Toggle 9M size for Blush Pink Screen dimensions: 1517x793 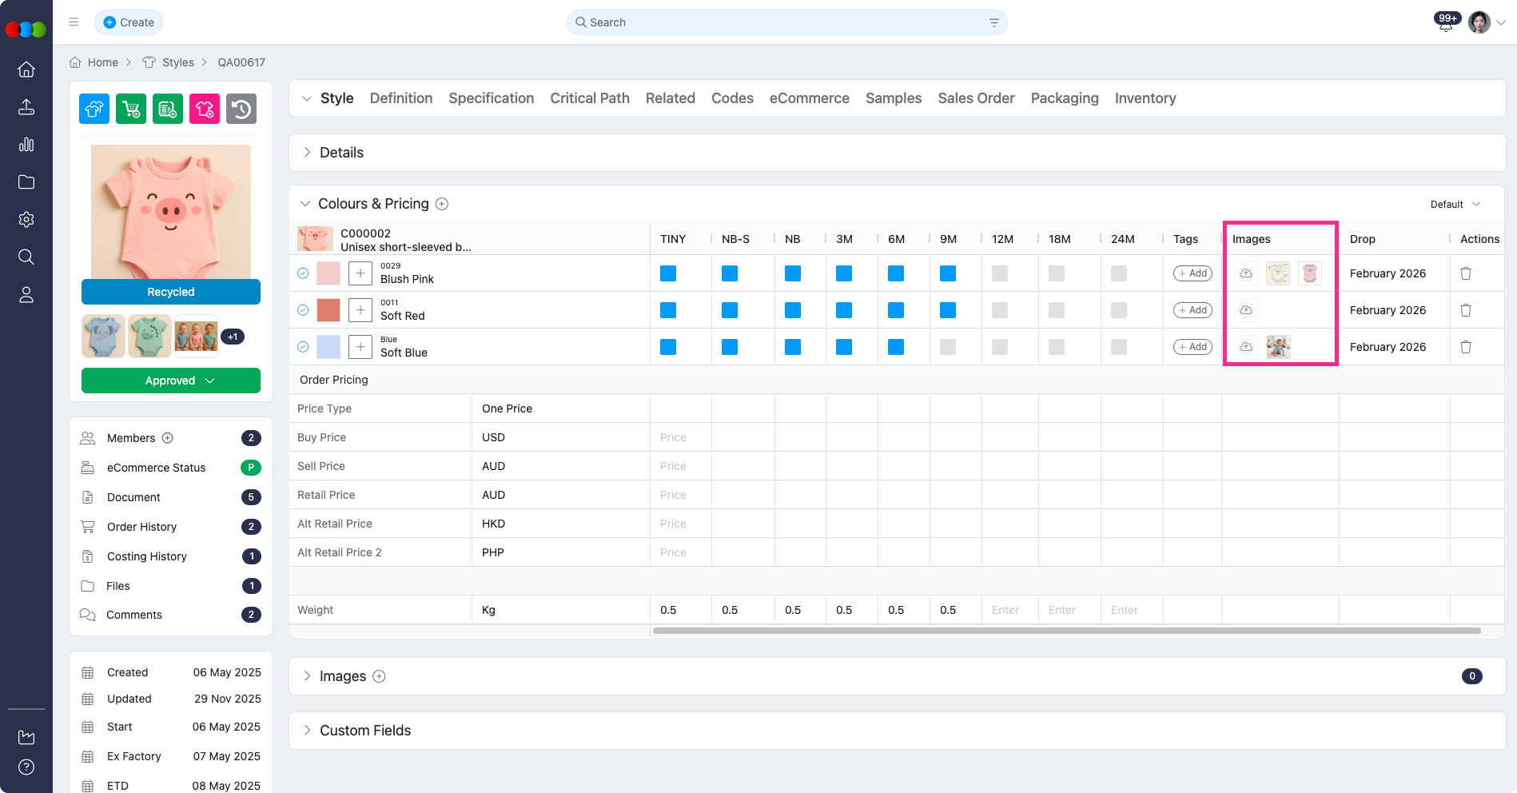point(948,273)
